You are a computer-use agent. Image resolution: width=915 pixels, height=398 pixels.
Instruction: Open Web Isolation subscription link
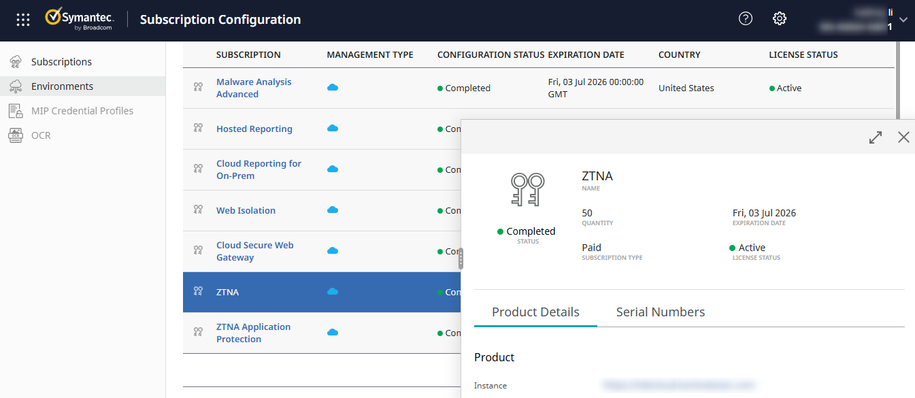pos(246,210)
